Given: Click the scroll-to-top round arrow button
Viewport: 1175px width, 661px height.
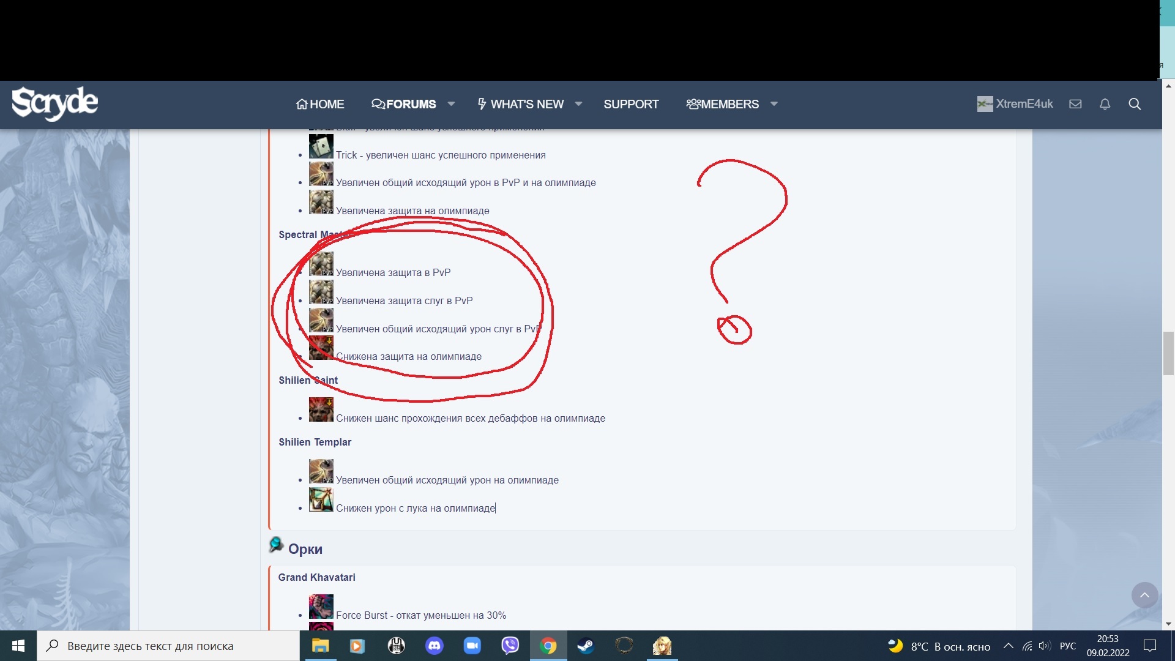Looking at the screenshot, I should pyautogui.click(x=1144, y=595).
